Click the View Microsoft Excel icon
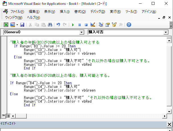This screenshot has width=173, height=131. (6, 25)
